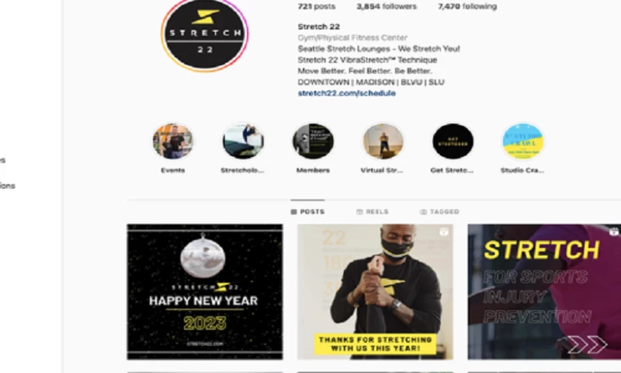Screen dimensions: 621x373
Task: Open the stretch22.com/schedule link
Action: pyautogui.click(x=346, y=93)
